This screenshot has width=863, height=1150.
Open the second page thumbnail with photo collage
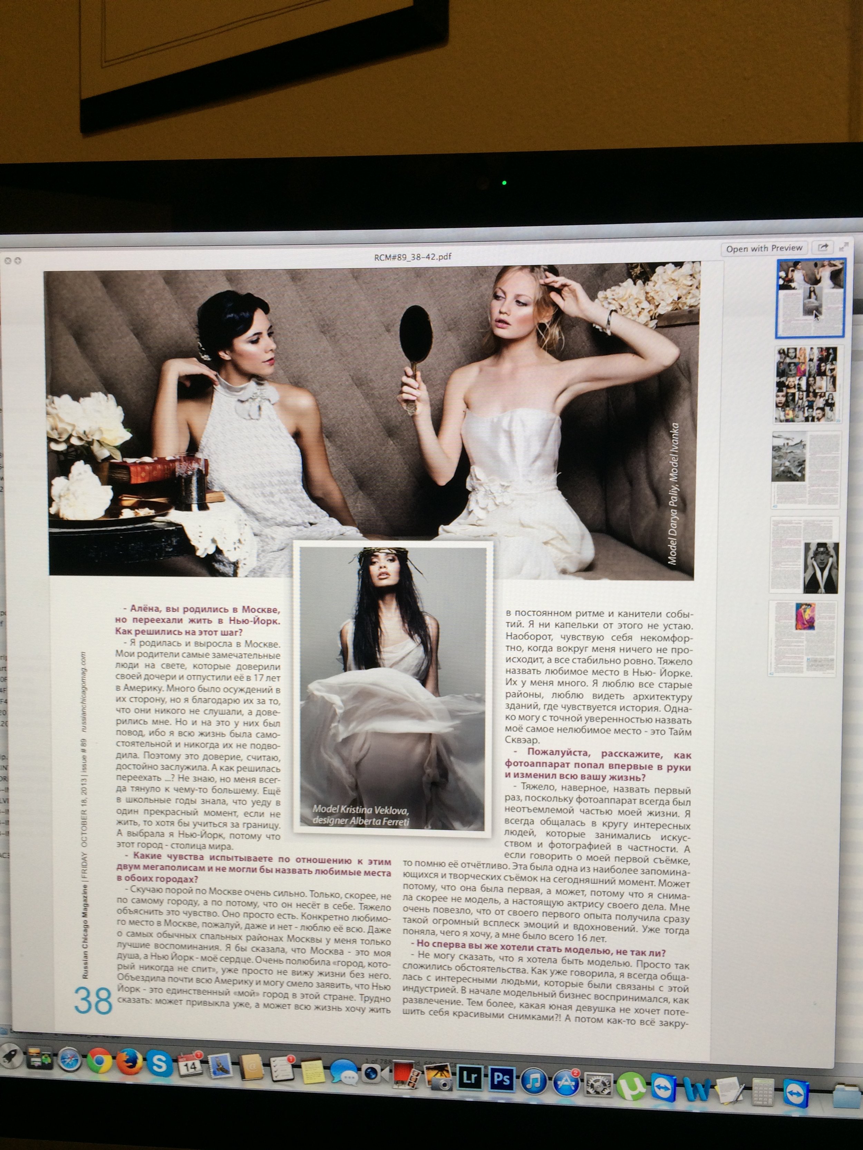[x=807, y=384]
